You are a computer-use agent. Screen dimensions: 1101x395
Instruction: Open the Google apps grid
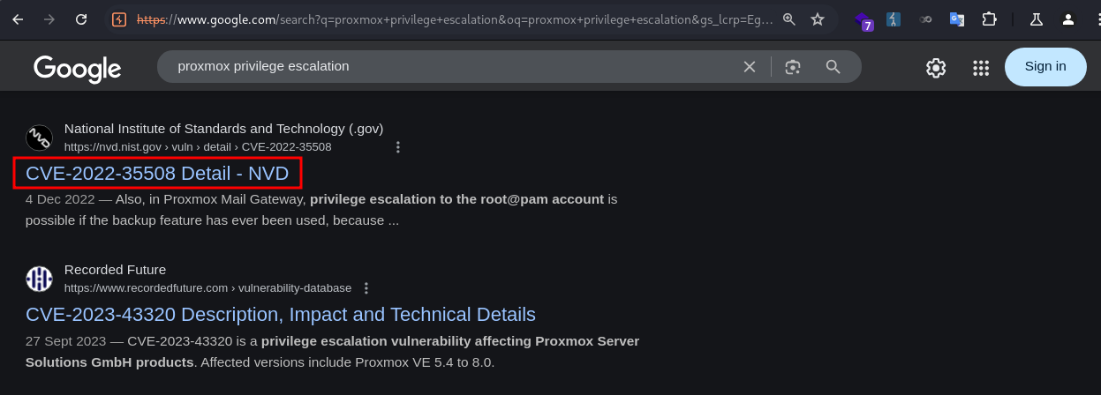981,67
